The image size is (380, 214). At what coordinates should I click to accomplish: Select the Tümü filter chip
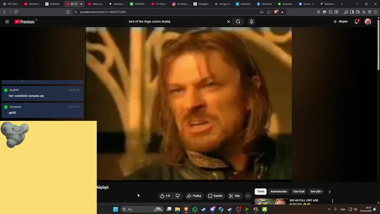pyautogui.click(x=260, y=192)
